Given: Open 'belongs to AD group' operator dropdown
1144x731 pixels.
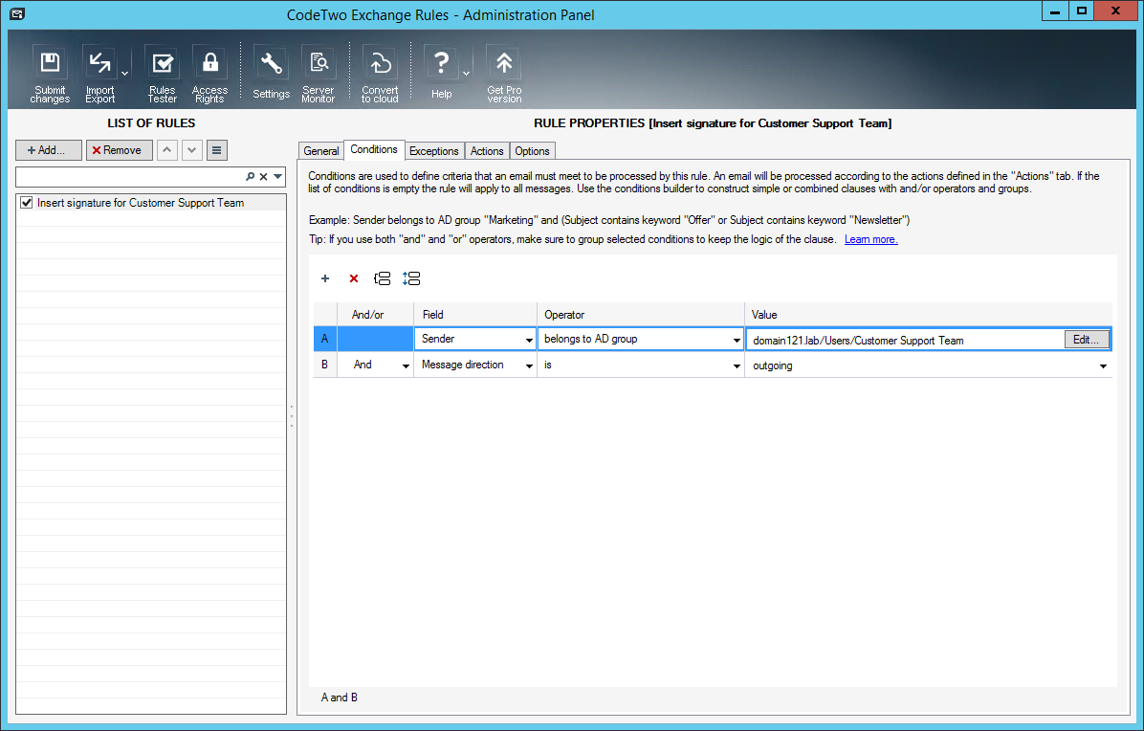Looking at the screenshot, I should 737,340.
